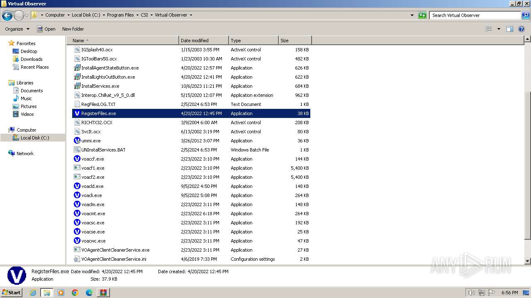Expand the dropdown arrow after Computer breadcrumb
The width and height of the screenshot is (531, 298).
pos(68,15)
